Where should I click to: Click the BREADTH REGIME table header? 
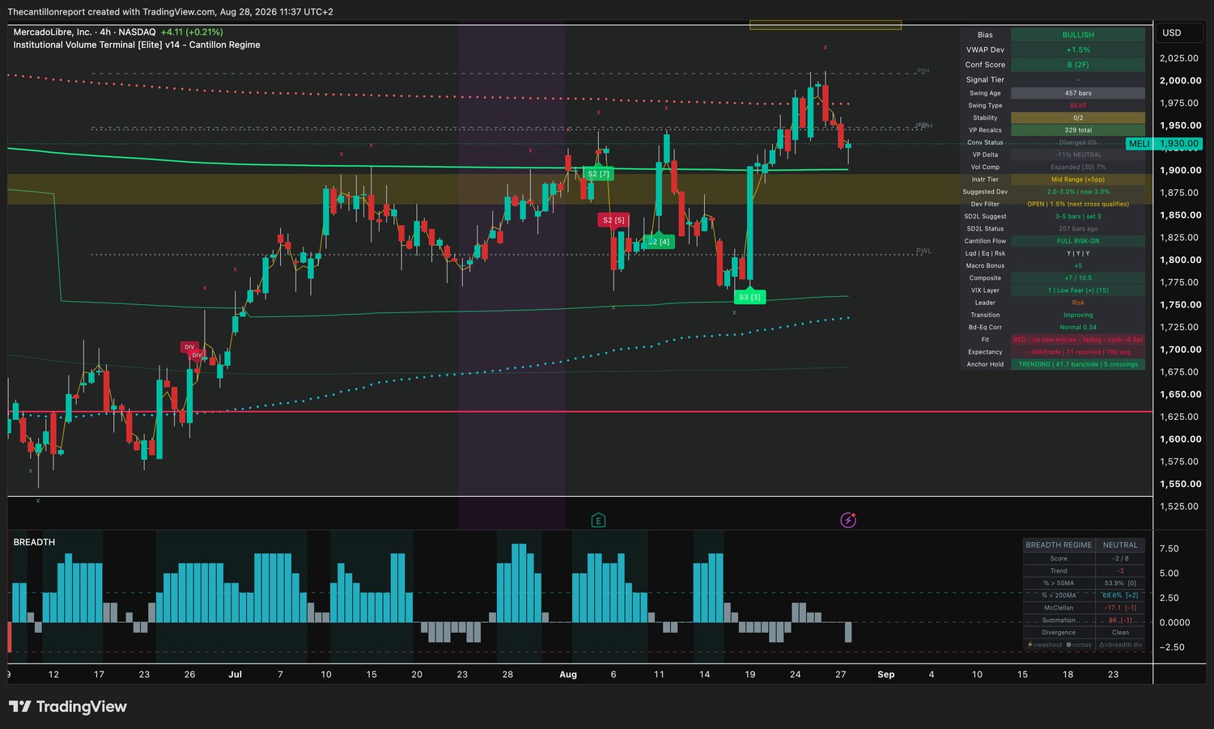coord(1059,545)
